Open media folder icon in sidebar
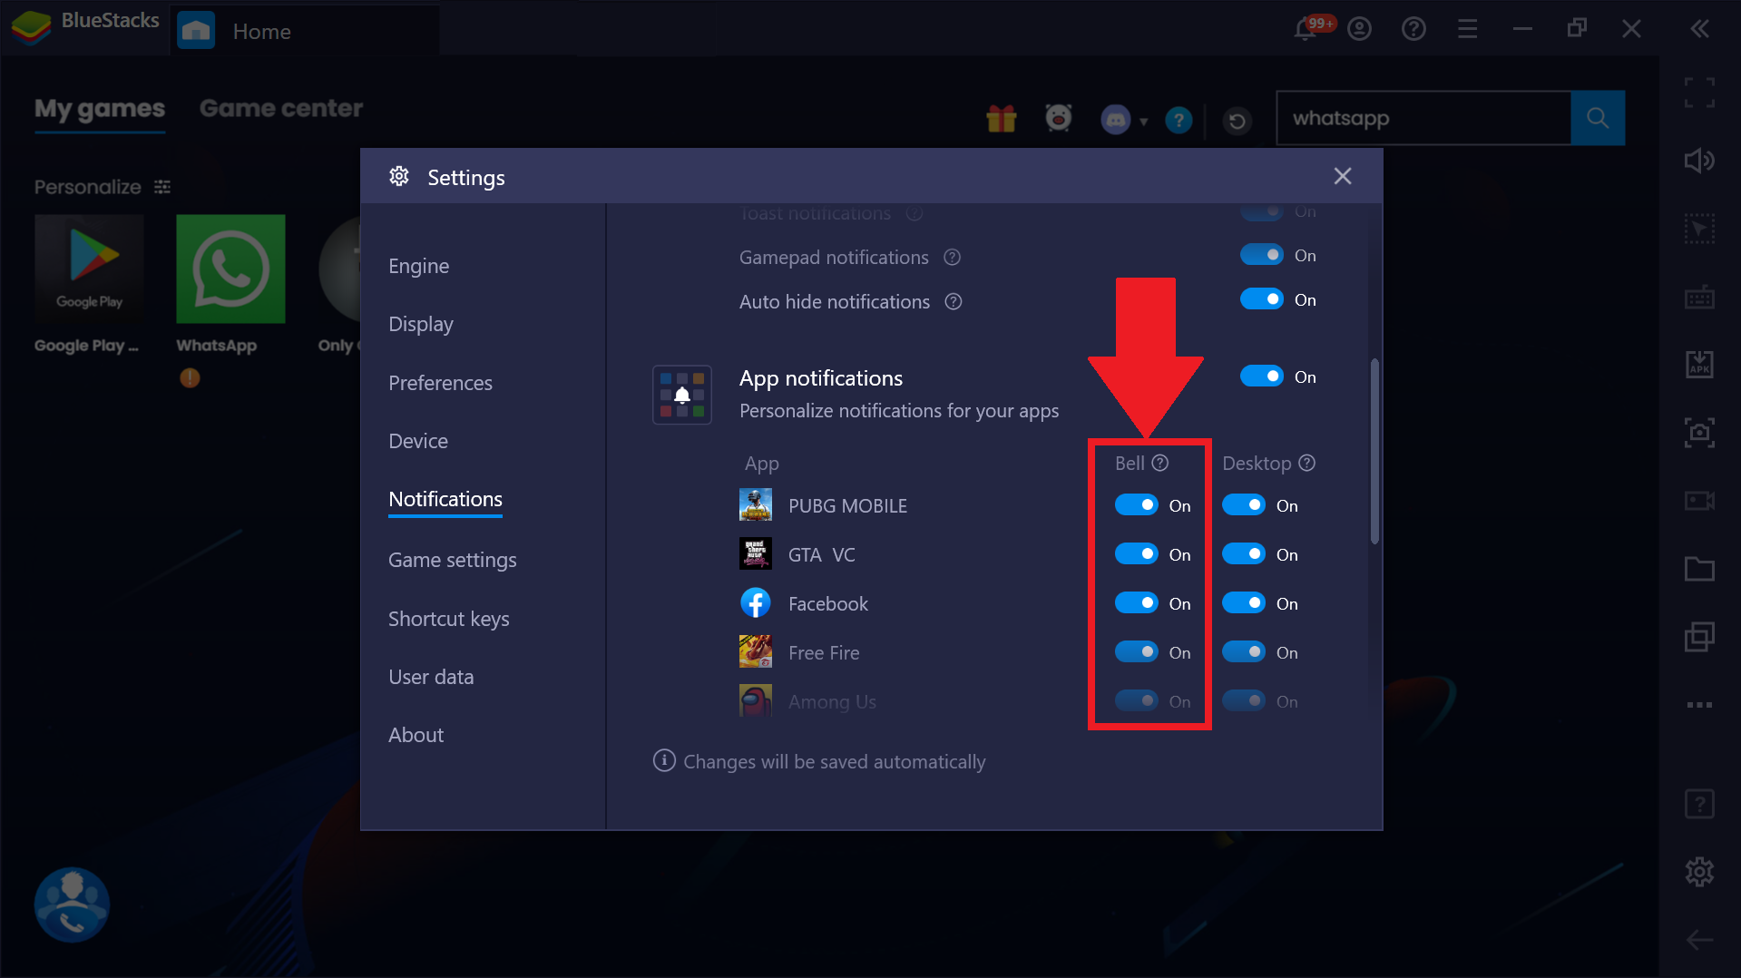The image size is (1741, 978). click(x=1699, y=569)
